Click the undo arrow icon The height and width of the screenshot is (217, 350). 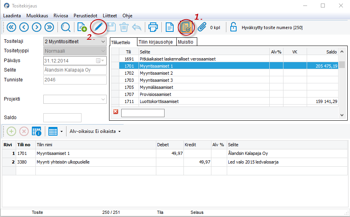point(137,28)
